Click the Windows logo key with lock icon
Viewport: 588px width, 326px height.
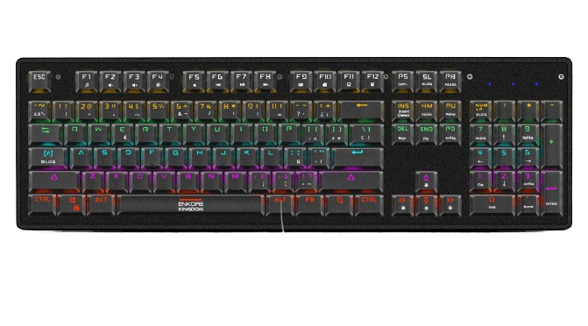pos(73,204)
